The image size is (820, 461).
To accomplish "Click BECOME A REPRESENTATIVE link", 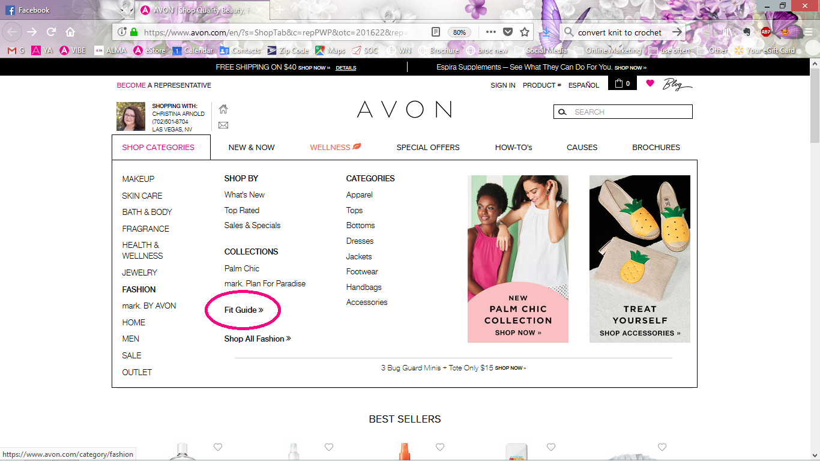I will [164, 85].
